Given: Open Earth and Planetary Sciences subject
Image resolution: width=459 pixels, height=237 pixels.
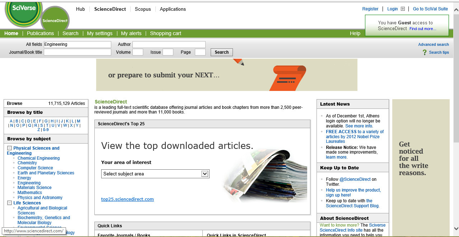Looking at the screenshot, I should (x=46, y=173).
